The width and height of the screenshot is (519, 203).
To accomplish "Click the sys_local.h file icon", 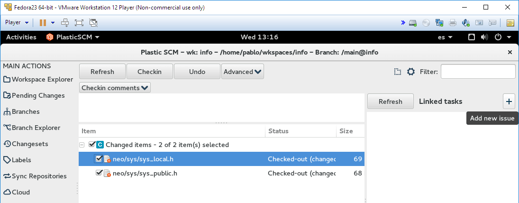I will click(x=107, y=159).
